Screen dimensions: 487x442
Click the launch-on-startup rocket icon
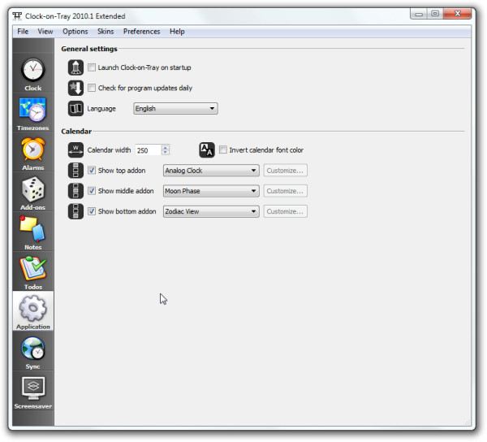(x=75, y=67)
